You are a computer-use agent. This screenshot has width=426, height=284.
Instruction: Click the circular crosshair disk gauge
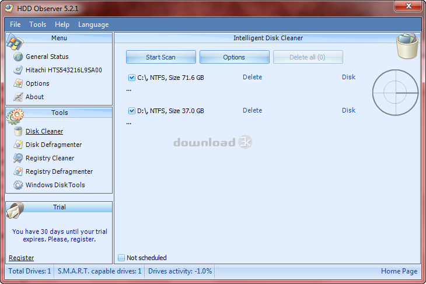click(x=395, y=92)
